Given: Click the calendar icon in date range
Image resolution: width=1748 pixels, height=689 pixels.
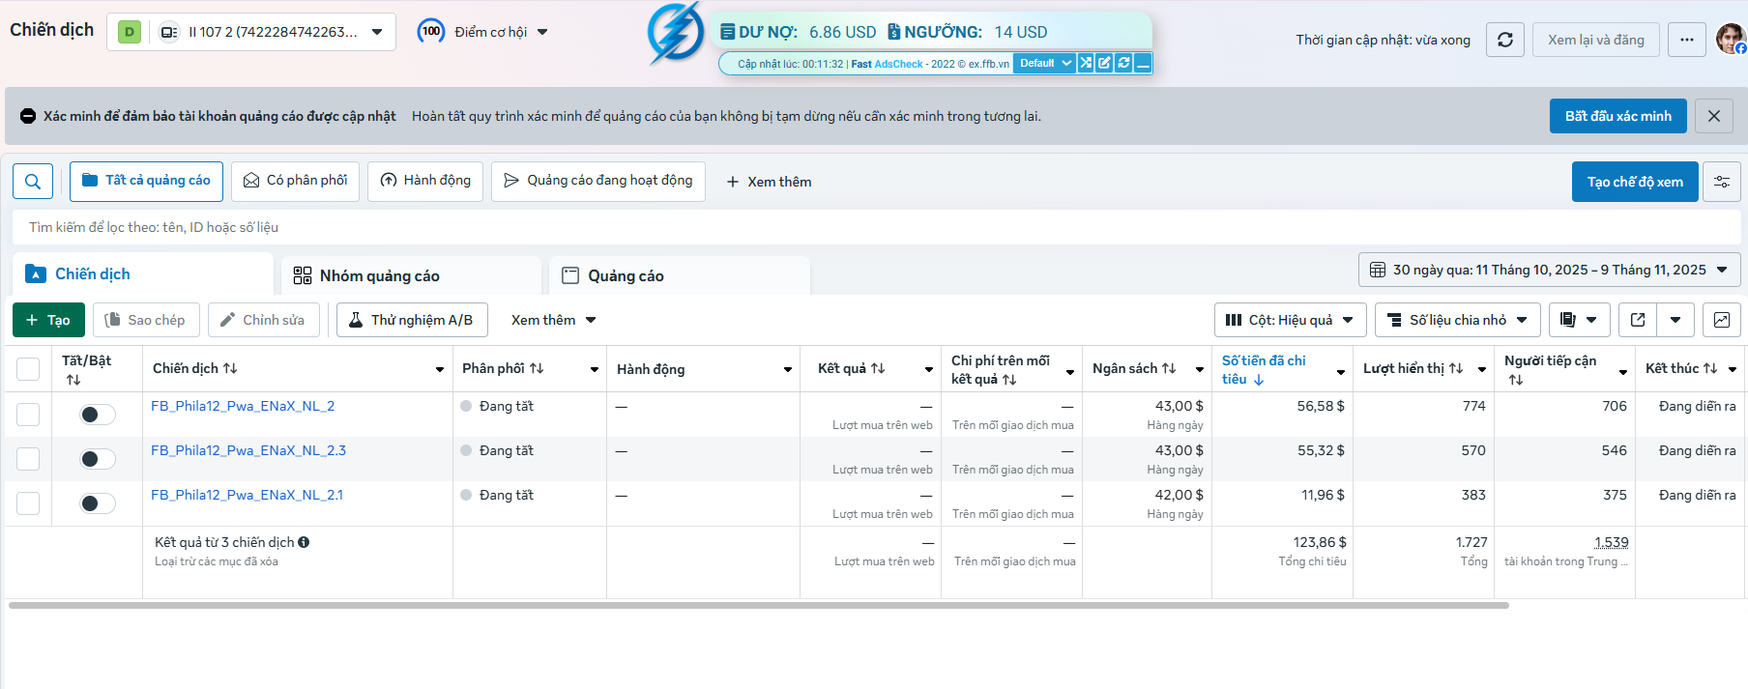Looking at the screenshot, I should pos(1378,270).
